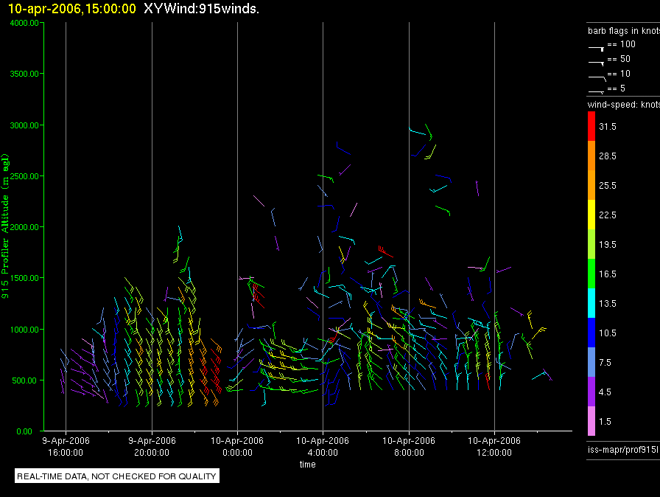Click the 10-Apr-2006 8:00:00 axis label
Image resolution: width=660 pixels, height=497 pixels.
409,446
